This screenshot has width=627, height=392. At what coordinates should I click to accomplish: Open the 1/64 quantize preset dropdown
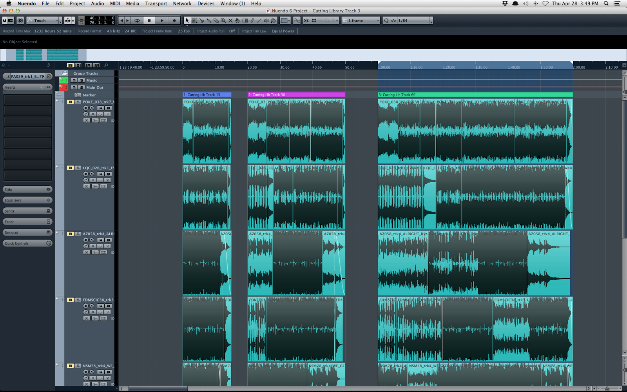point(413,20)
